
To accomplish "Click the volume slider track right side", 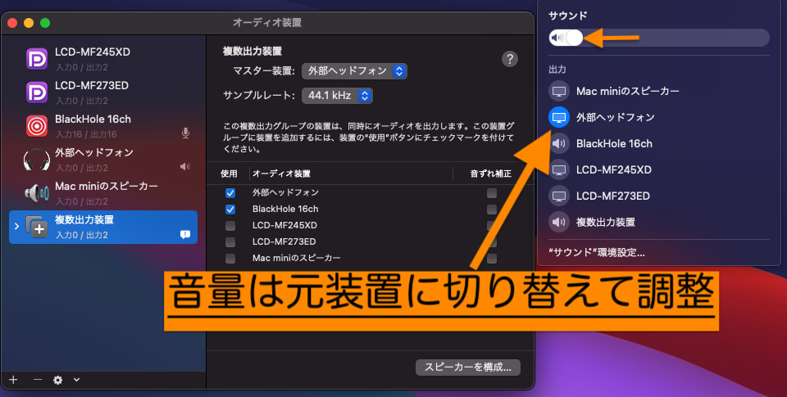I will point(703,38).
